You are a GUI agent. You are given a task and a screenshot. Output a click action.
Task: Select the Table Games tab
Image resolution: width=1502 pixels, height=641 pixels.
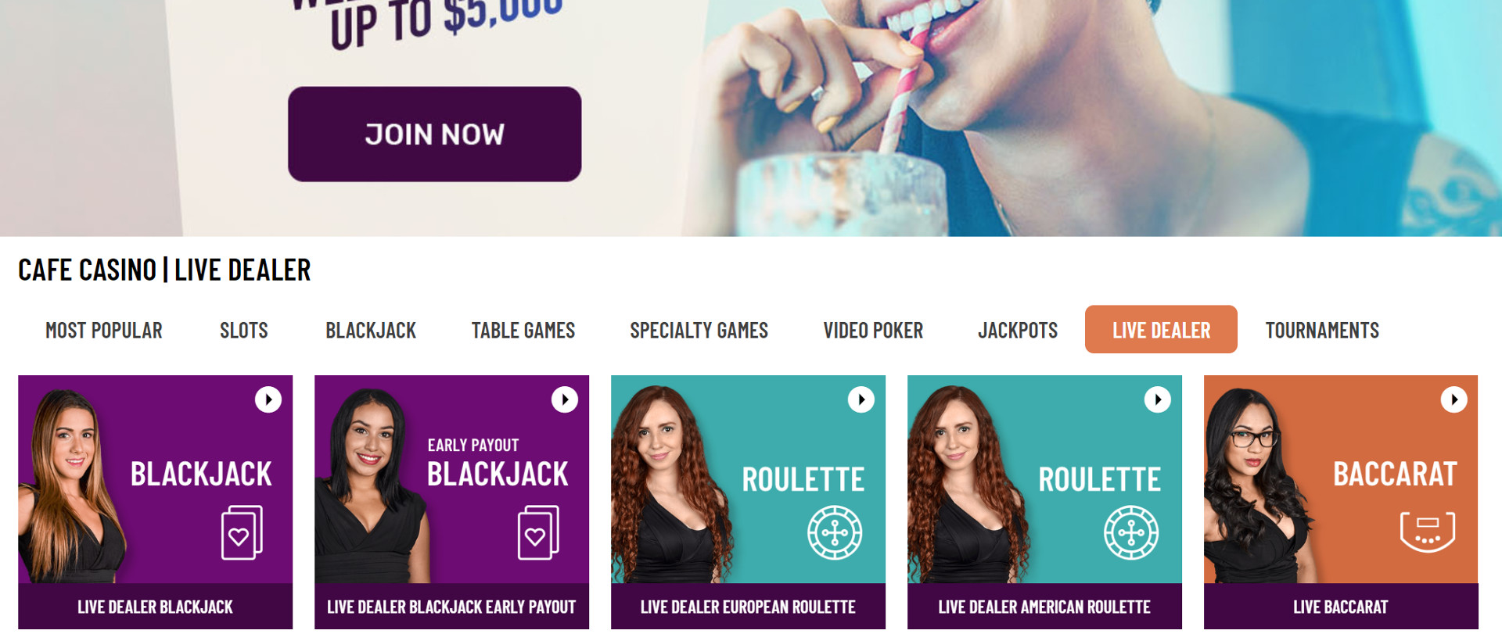coord(523,331)
